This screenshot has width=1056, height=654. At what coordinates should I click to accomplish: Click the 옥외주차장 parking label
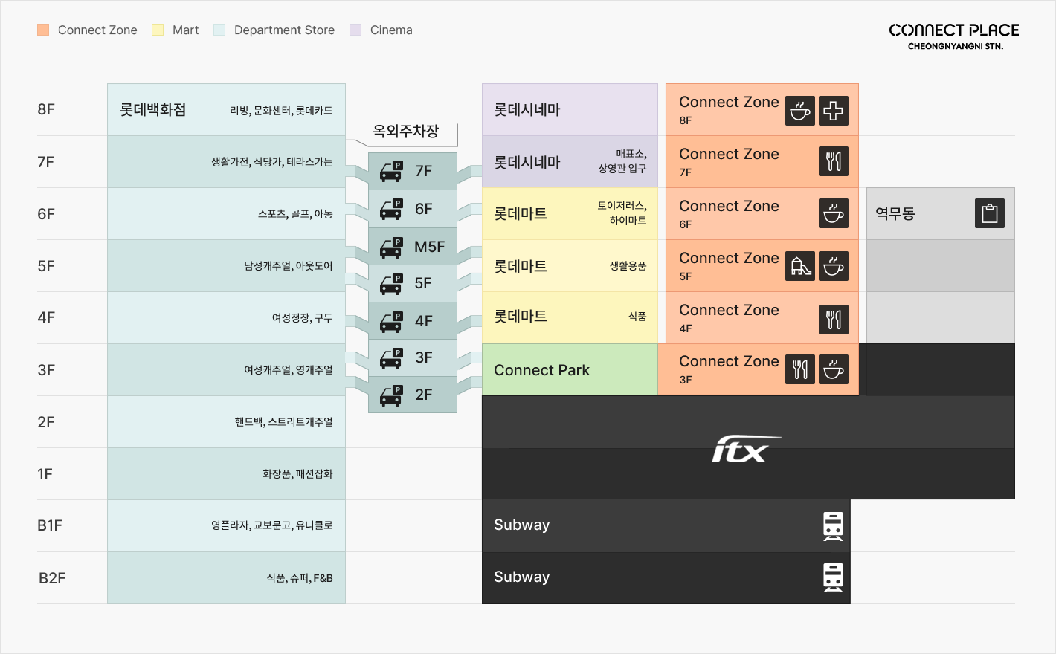pyautogui.click(x=406, y=132)
